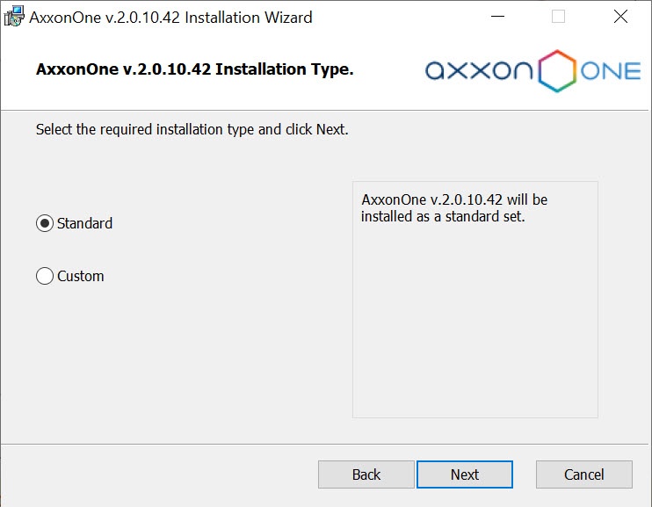Cancel the AxxonOne installation
Image resolution: width=652 pixels, height=507 pixels.
click(583, 474)
